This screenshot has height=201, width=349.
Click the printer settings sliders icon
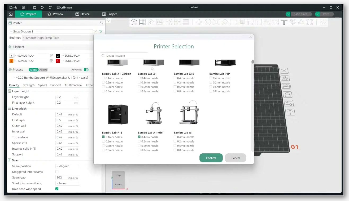point(101,23)
